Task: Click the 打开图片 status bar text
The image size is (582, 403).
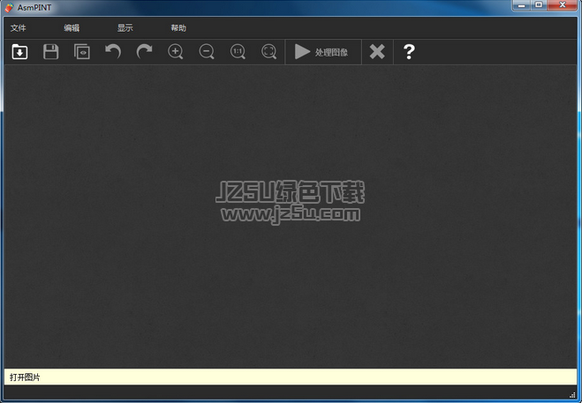Action: pyautogui.click(x=25, y=377)
